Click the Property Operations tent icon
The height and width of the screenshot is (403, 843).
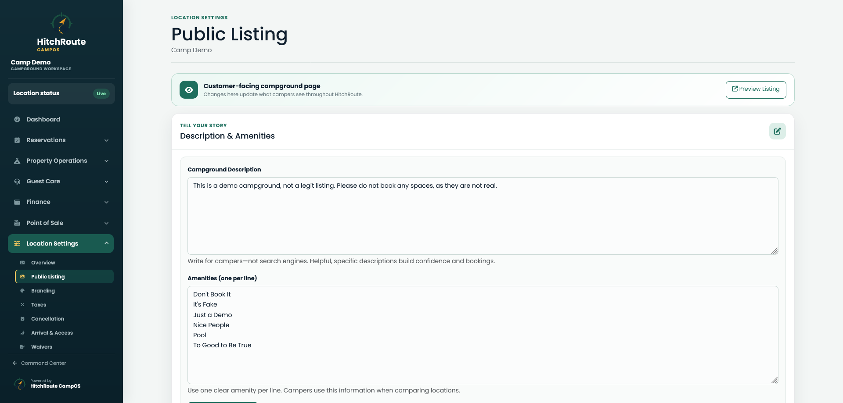click(17, 161)
